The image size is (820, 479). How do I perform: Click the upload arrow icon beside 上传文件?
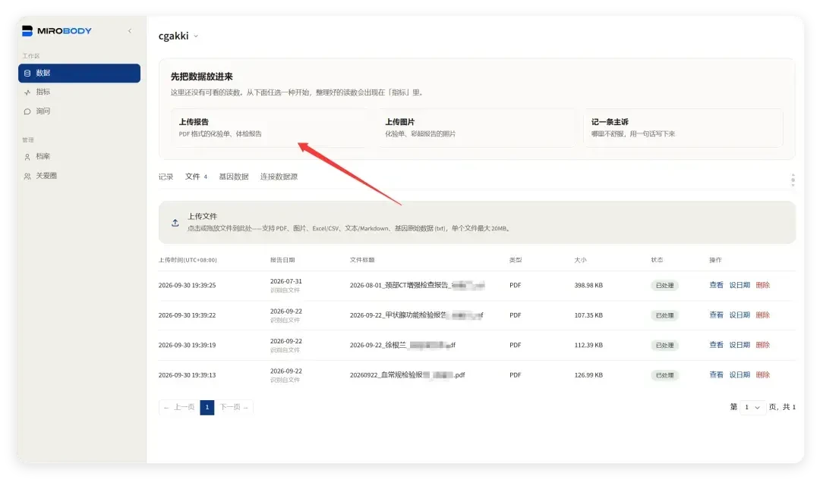[x=175, y=223]
